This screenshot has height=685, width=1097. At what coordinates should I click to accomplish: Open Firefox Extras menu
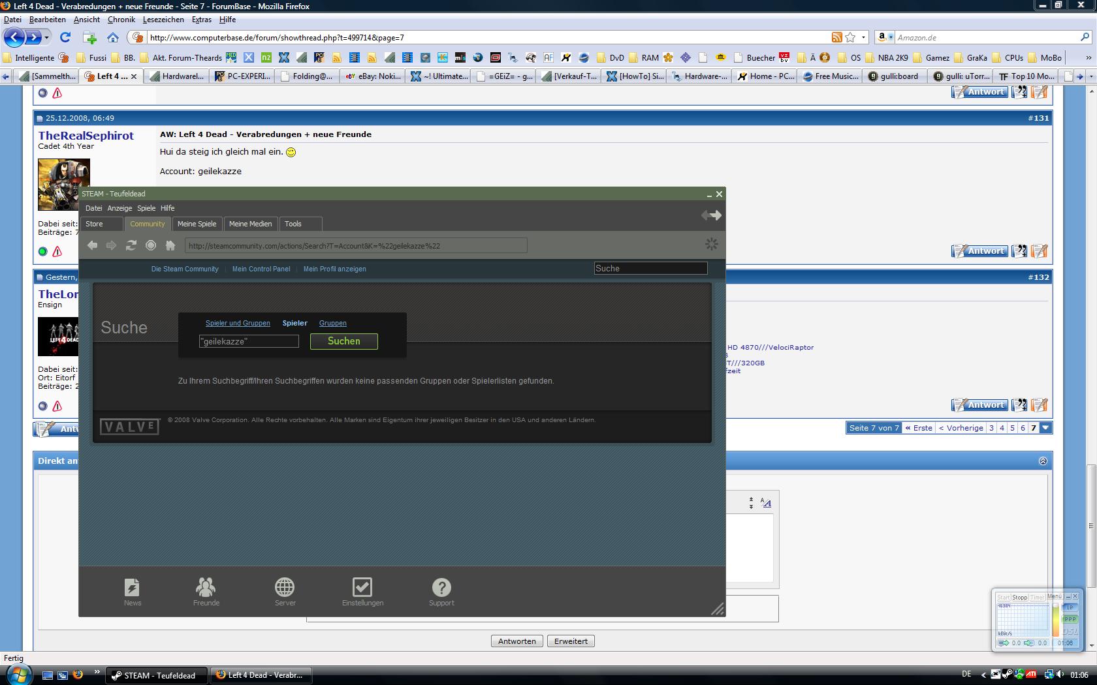click(x=202, y=20)
